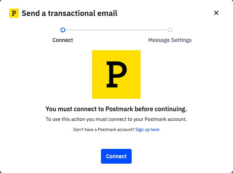Select the Message Settings step circle
Viewport: 233px width, 173px height.
click(x=170, y=30)
